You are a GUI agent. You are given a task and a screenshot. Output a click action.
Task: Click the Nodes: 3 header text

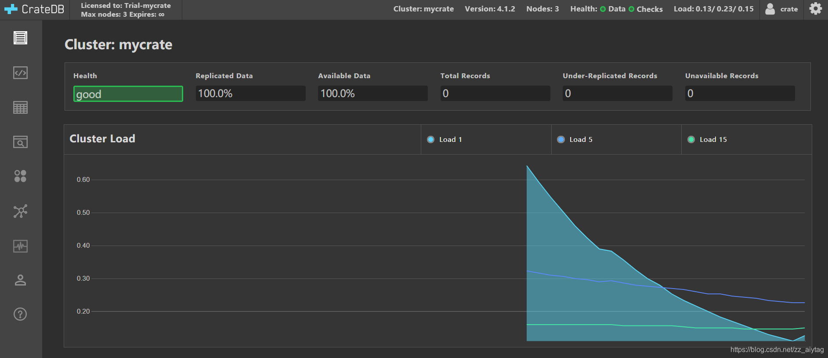pyautogui.click(x=542, y=9)
